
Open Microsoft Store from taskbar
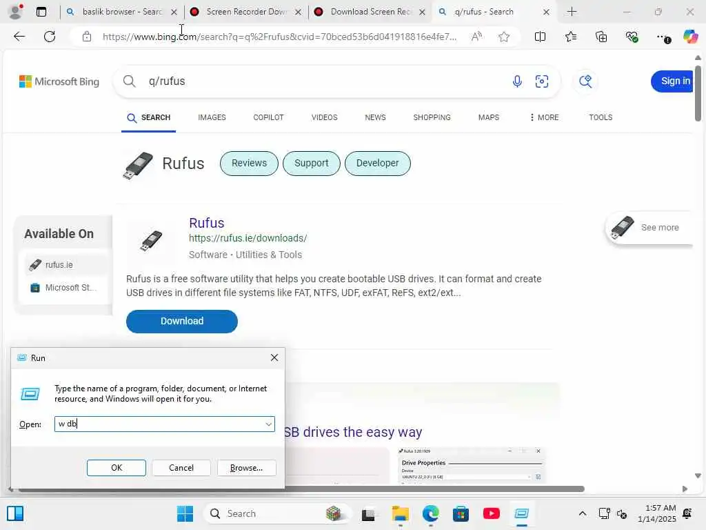pos(461,513)
